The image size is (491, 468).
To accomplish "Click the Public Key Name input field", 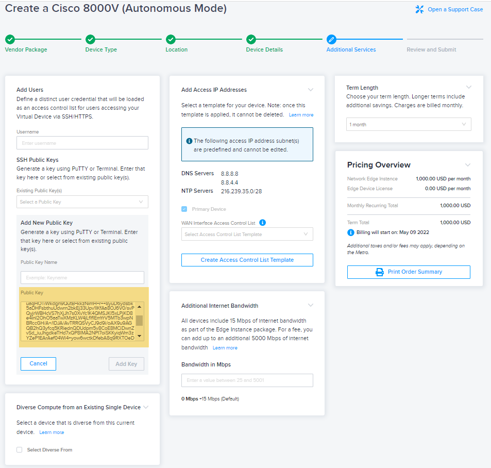I will coord(82,277).
